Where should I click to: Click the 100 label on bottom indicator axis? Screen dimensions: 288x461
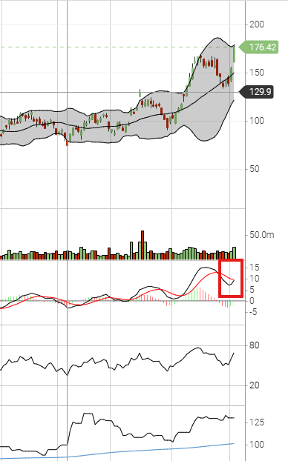(257, 445)
